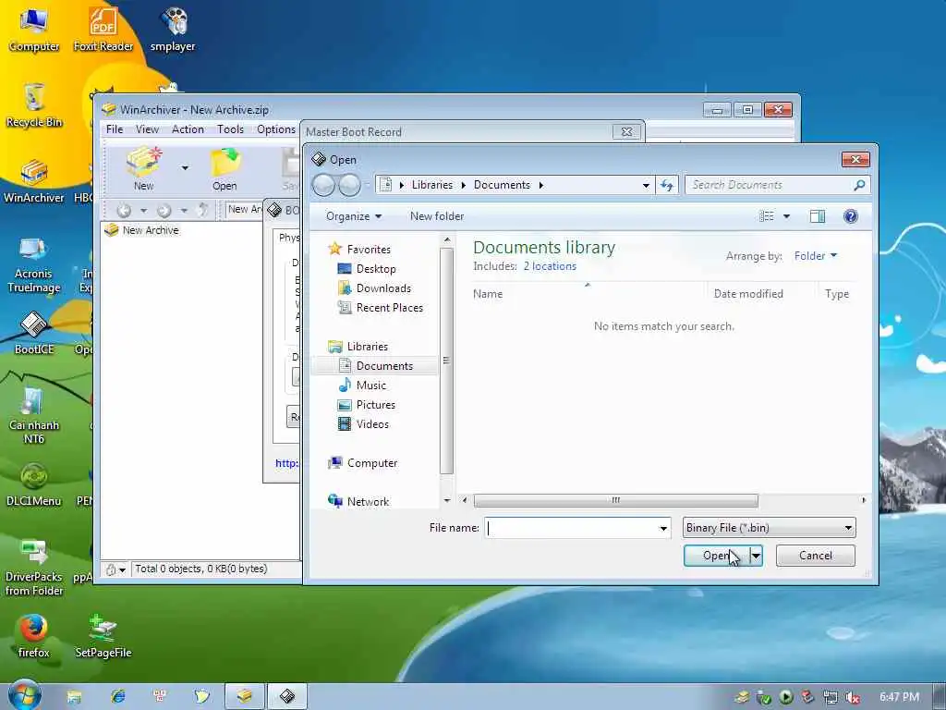Select Computer in the navigation pane

tap(372, 463)
